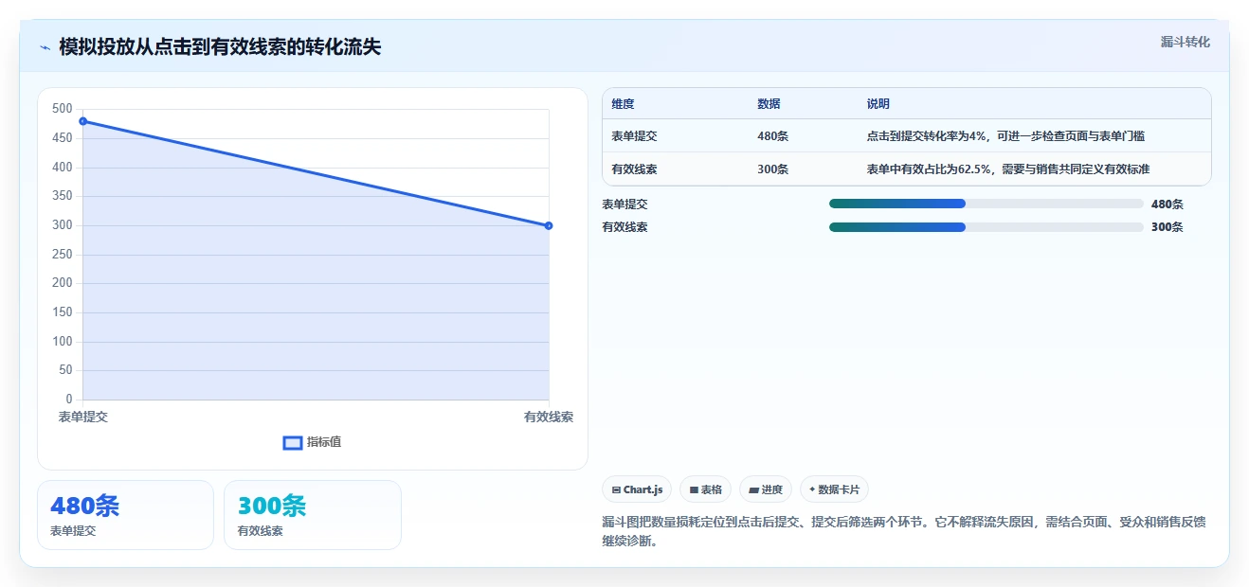Click the 480条 表单提交 stat card
The height and width of the screenshot is (587, 1249).
[x=125, y=515]
